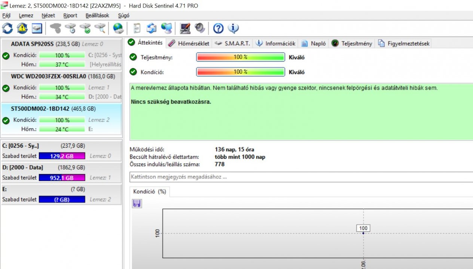Select the ADATA SP920SS disk entry
The height and width of the screenshot is (269, 473).
coord(61,54)
